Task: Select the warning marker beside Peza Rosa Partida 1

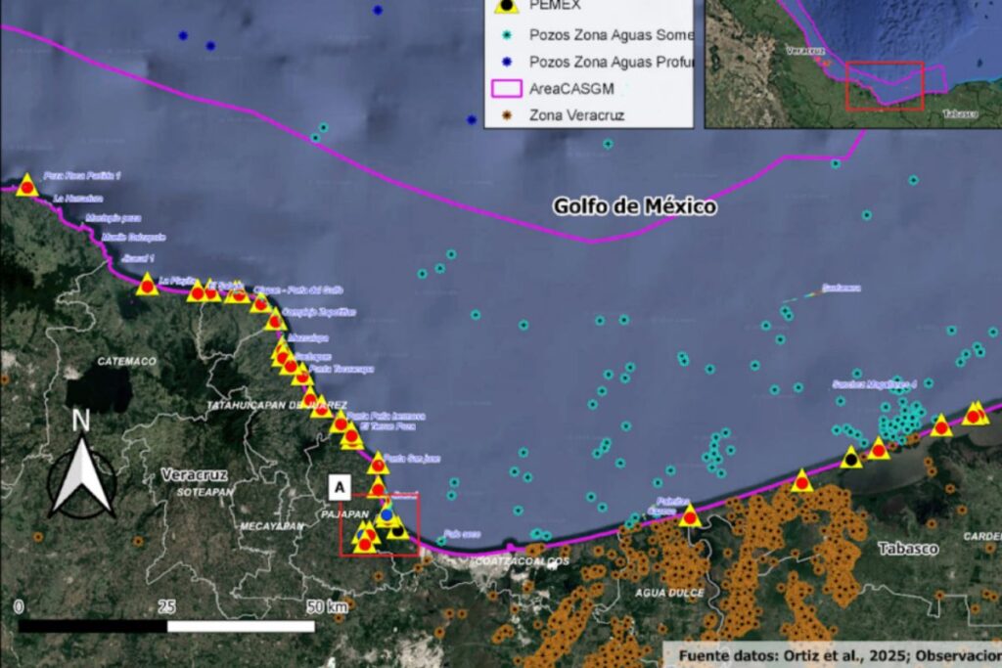Action: pos(27,185)
